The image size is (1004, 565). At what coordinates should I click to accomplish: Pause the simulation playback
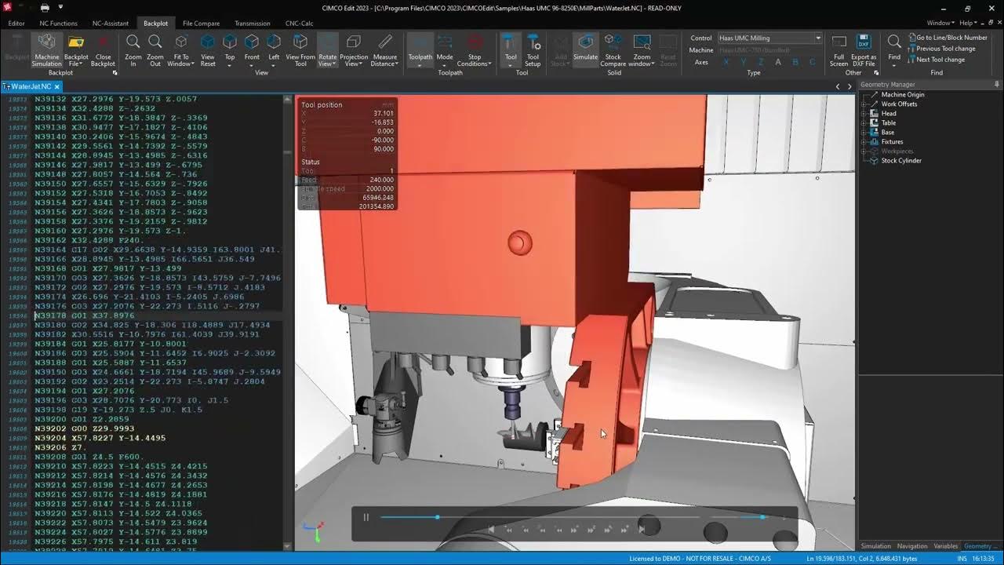[366, 517]
